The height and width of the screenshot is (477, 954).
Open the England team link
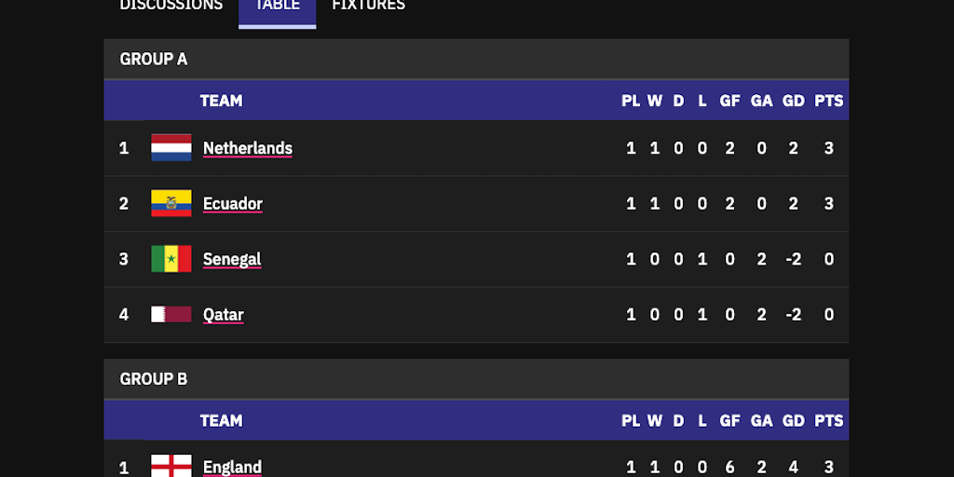coord(232,466)
